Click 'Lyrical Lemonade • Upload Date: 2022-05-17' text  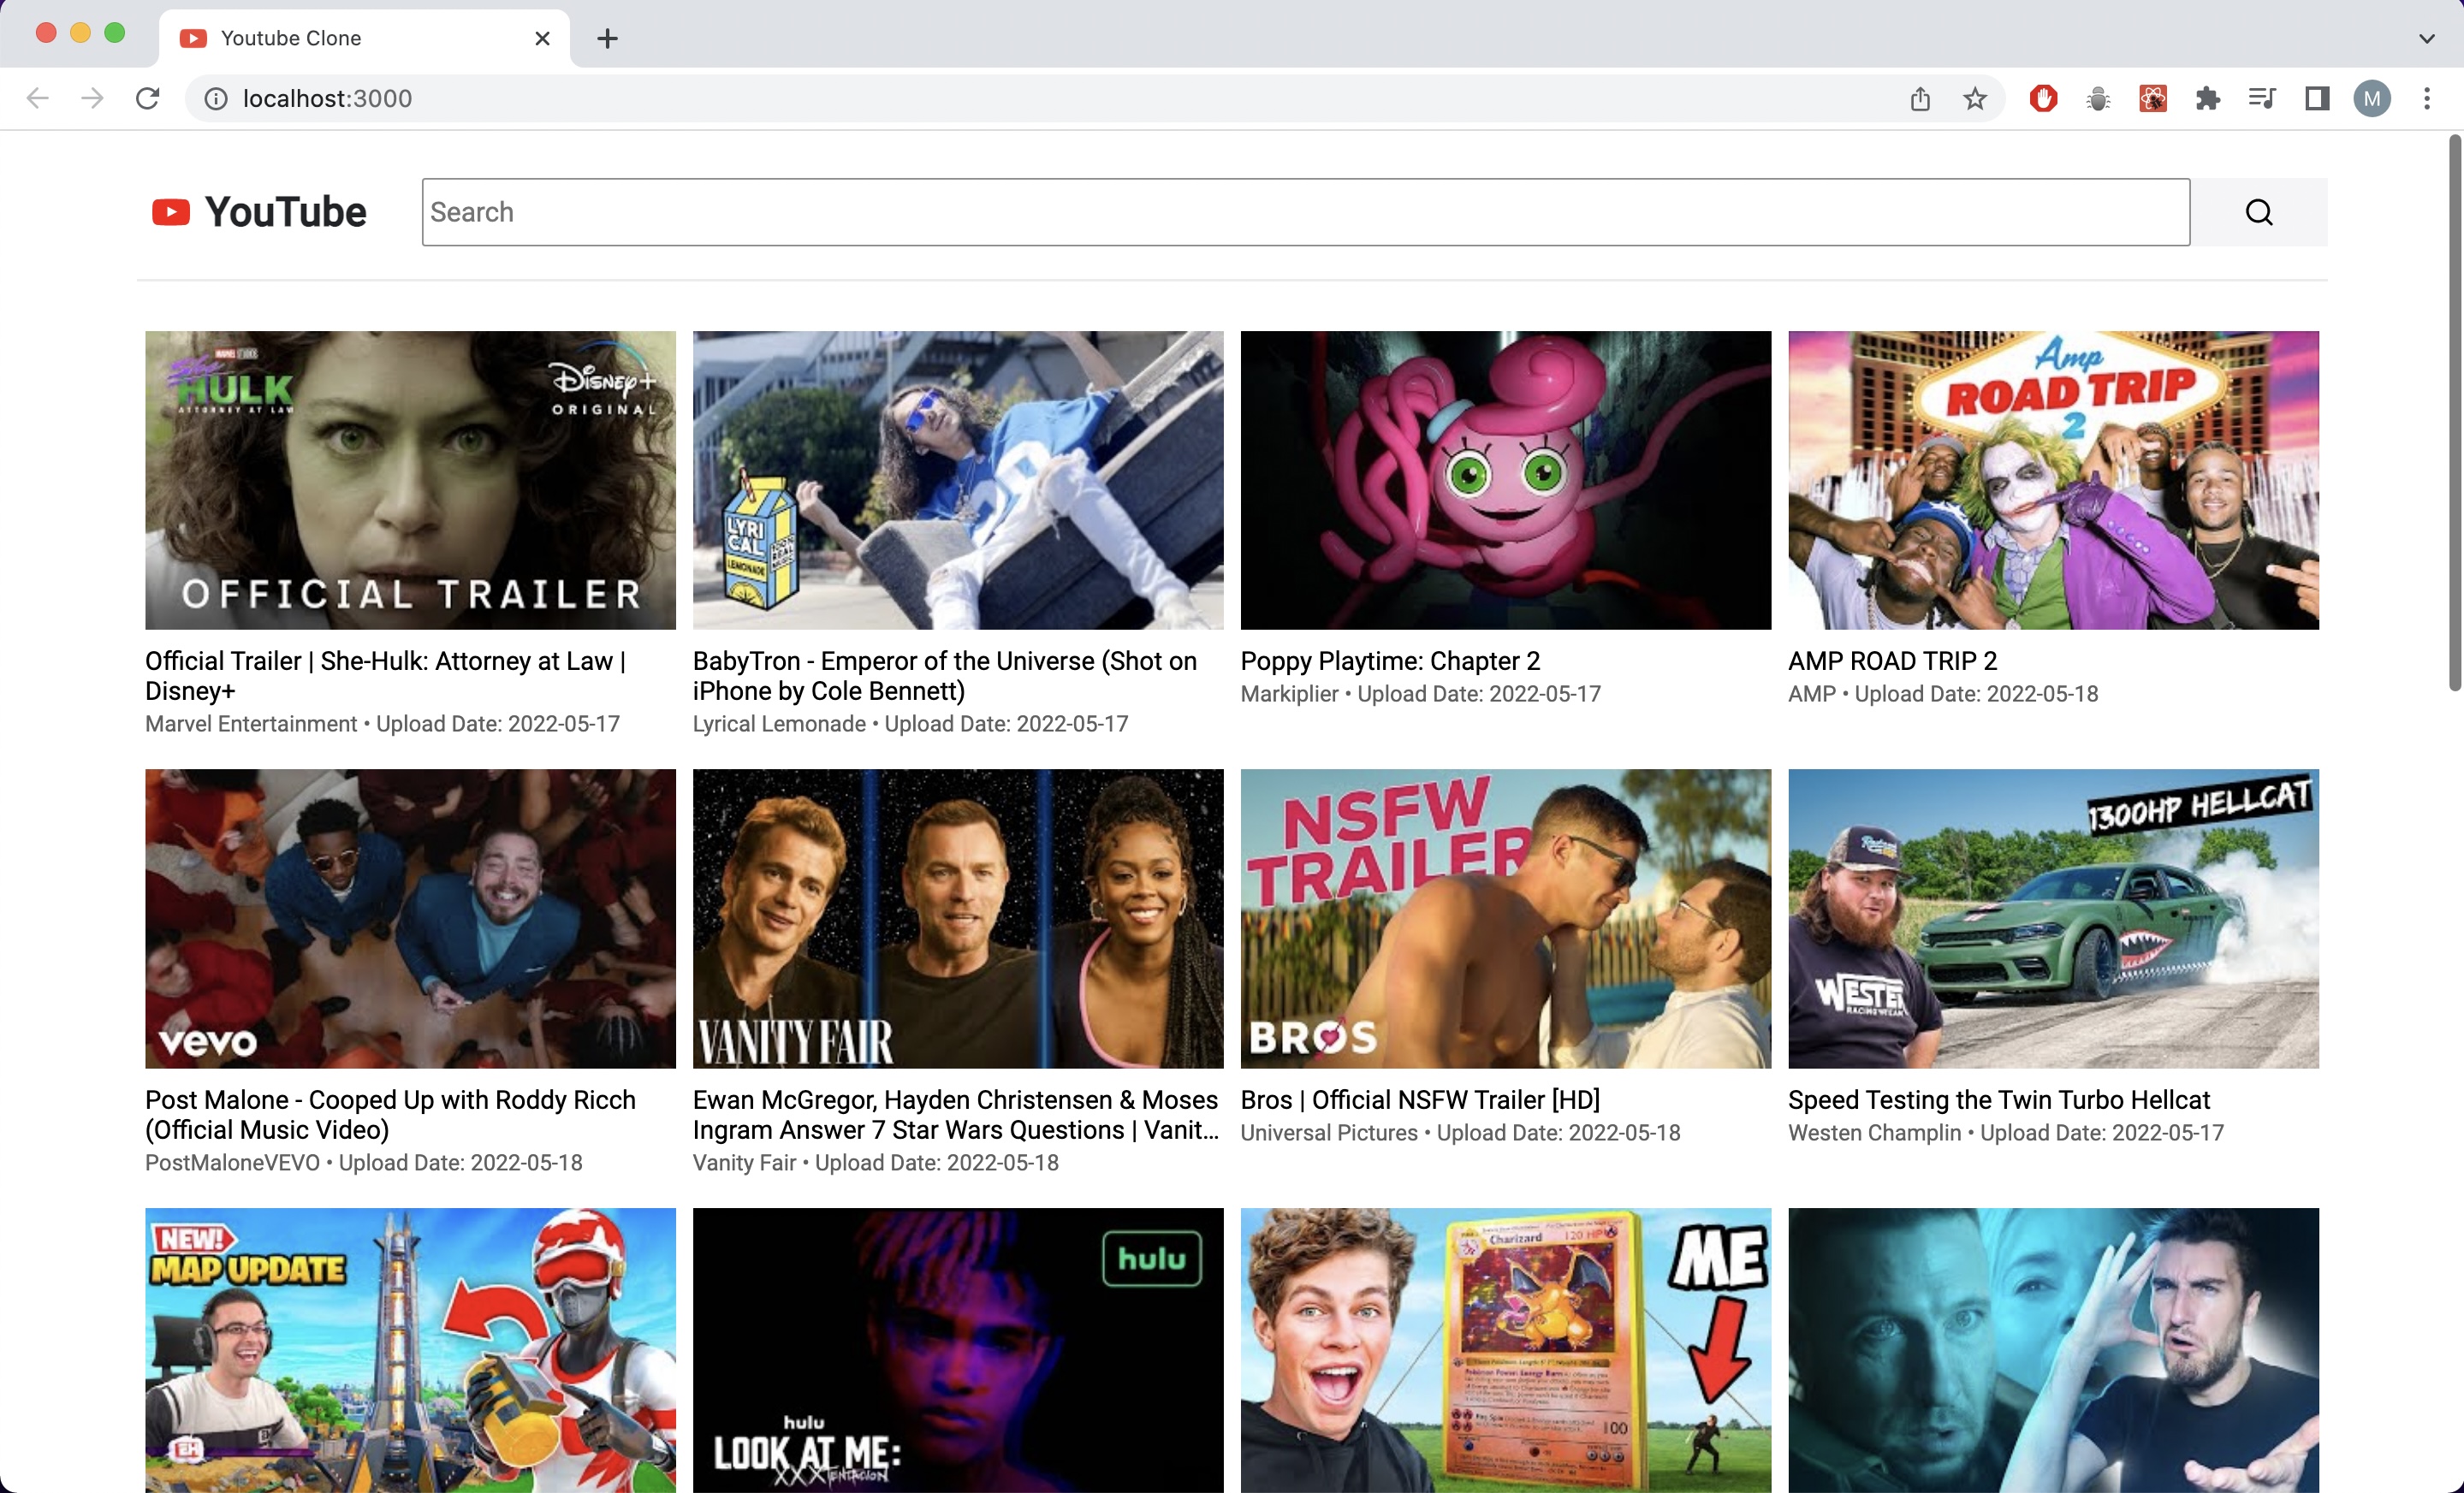click(x=910, y=724)
